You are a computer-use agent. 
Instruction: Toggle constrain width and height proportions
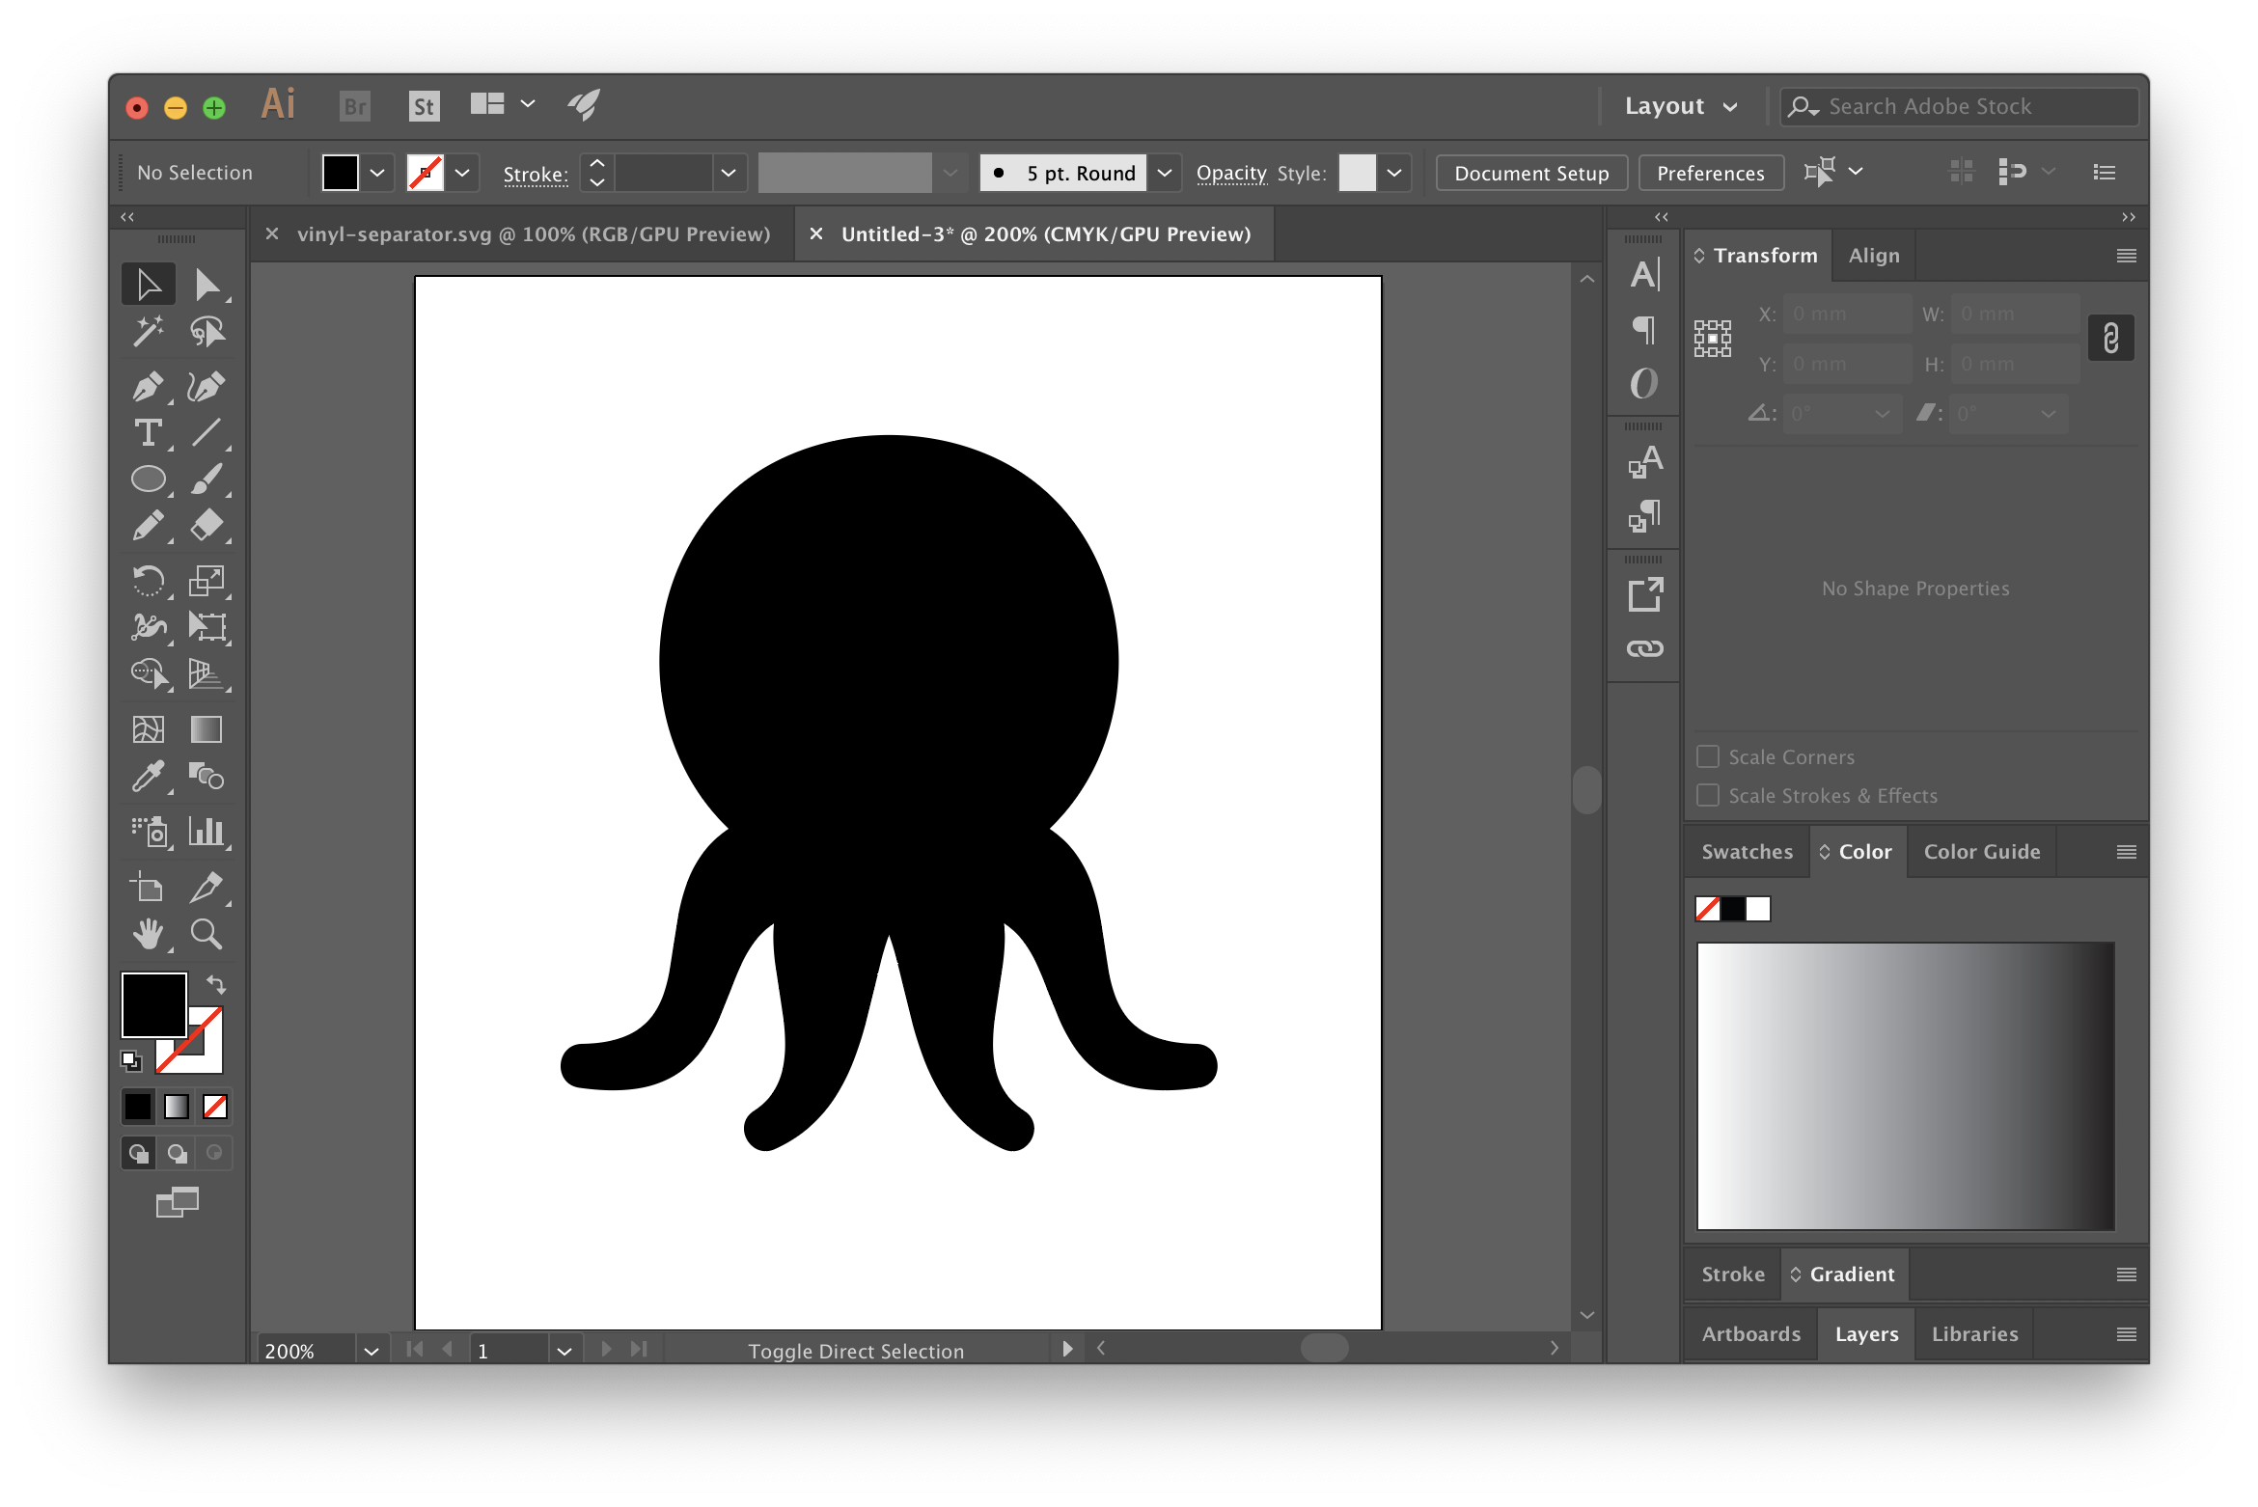[x=2110, y=339]
